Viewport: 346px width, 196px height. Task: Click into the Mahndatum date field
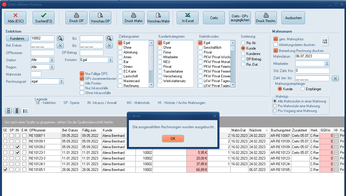point(312,56)
